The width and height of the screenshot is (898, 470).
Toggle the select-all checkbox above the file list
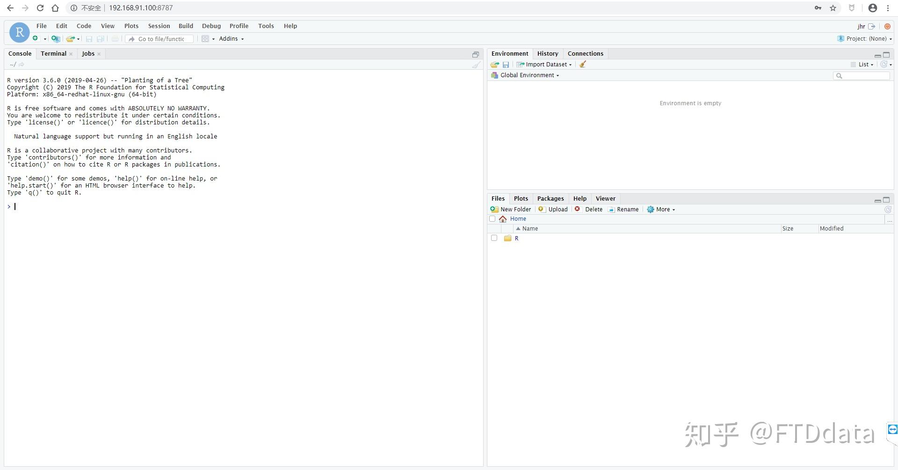pos(492,218)
